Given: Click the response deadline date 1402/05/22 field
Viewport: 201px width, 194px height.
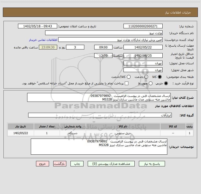Looking at the screenshot, I should coord(143,47).
